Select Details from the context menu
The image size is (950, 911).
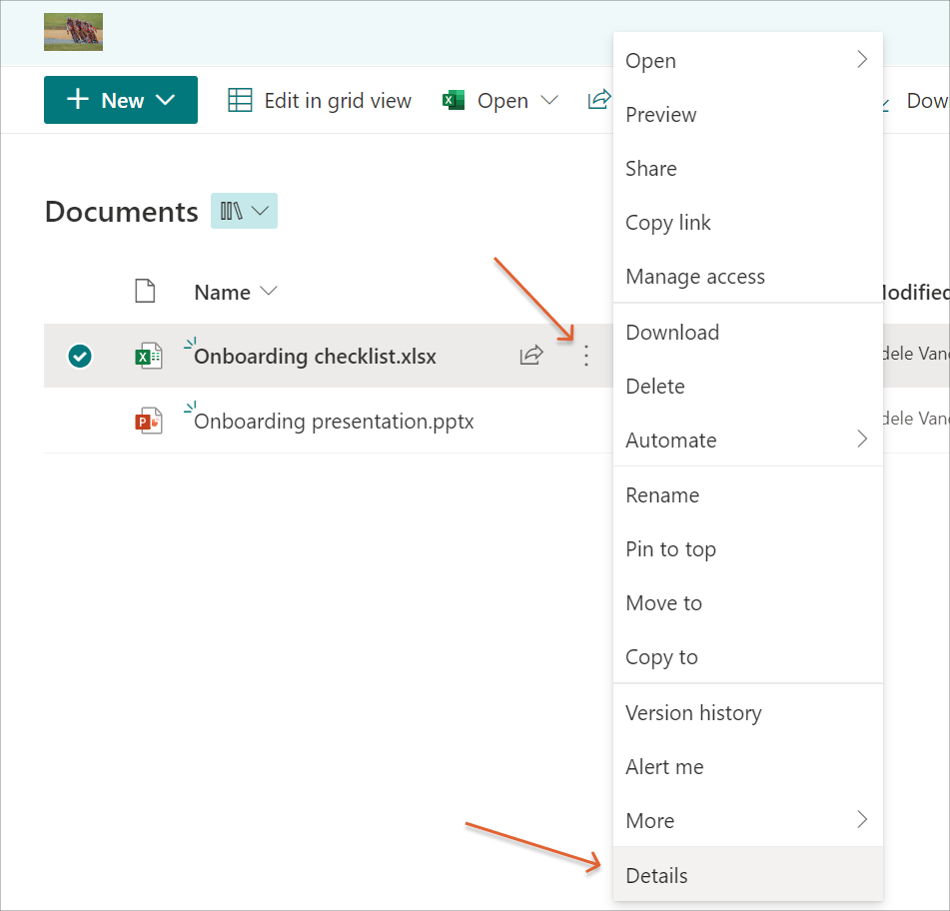pos(656,876)
